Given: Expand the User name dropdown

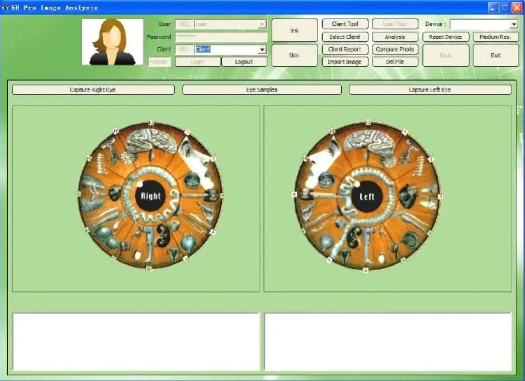Looking at the screenshot, I should tap(262, 24).
